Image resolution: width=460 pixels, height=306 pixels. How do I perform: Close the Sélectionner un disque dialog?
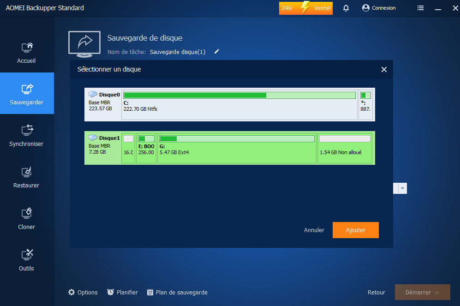(384, 70)
